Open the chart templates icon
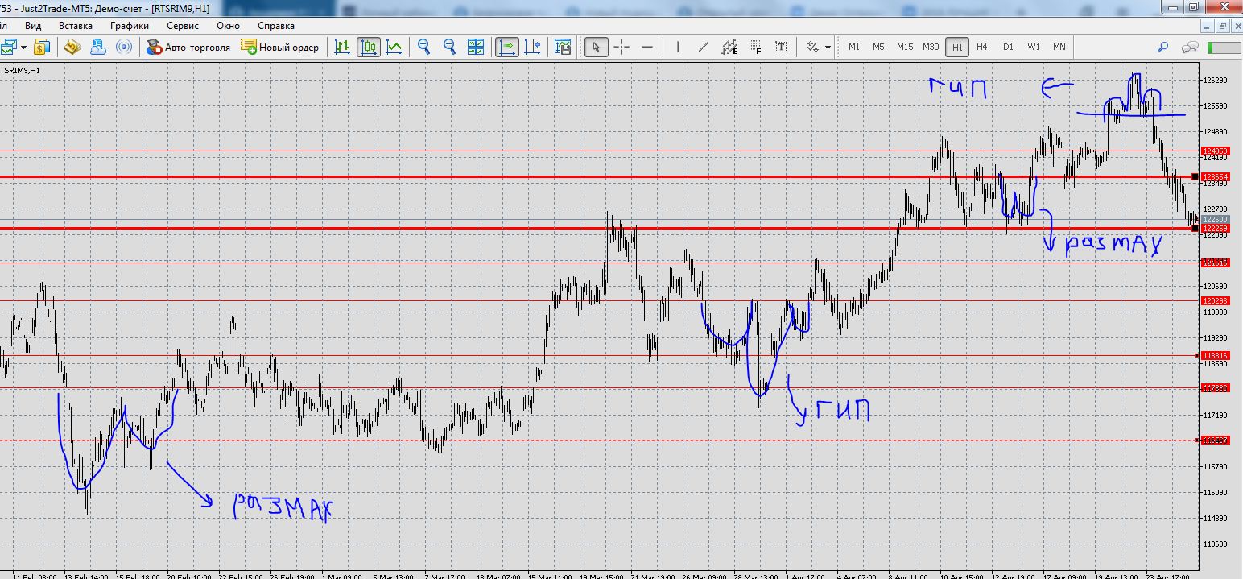1243x579 pixels. (x=563, y=47)
